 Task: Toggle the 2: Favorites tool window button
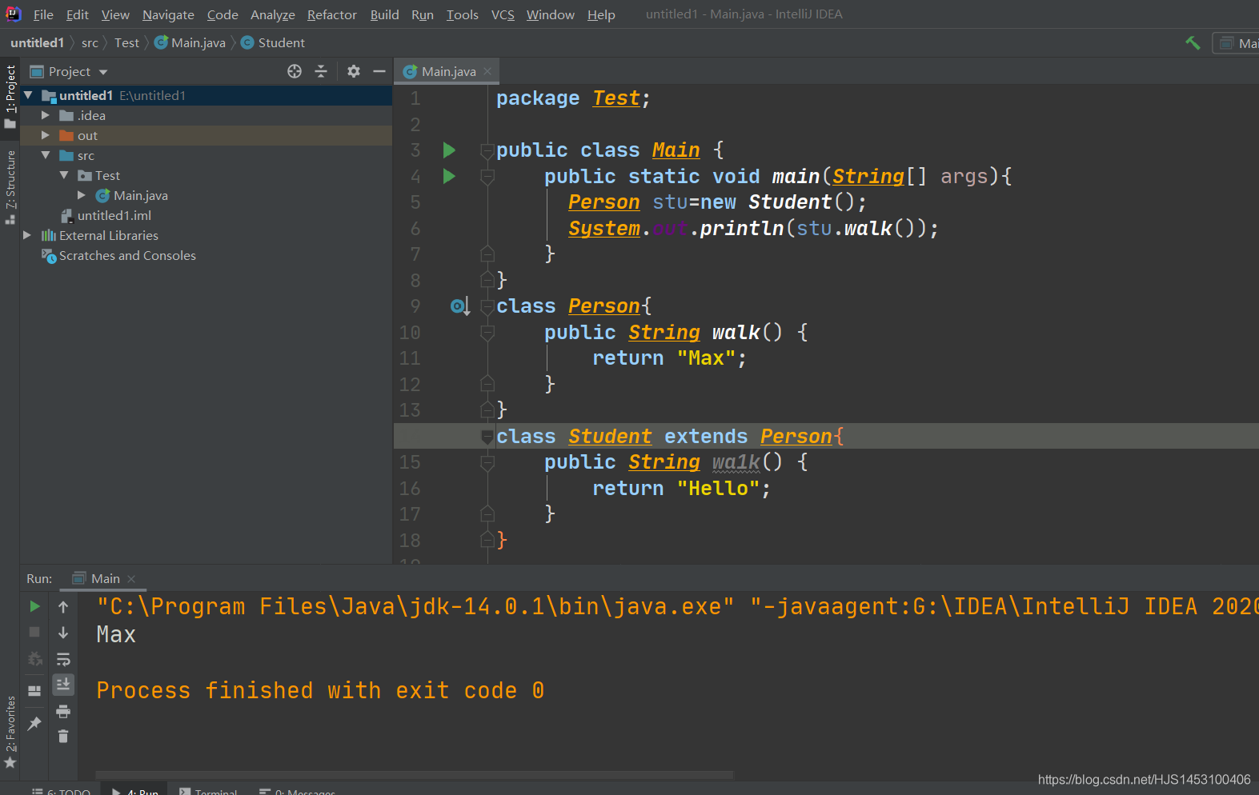[10, 731]
